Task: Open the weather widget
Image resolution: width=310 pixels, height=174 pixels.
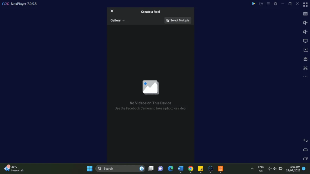Action: pos(14,169)
